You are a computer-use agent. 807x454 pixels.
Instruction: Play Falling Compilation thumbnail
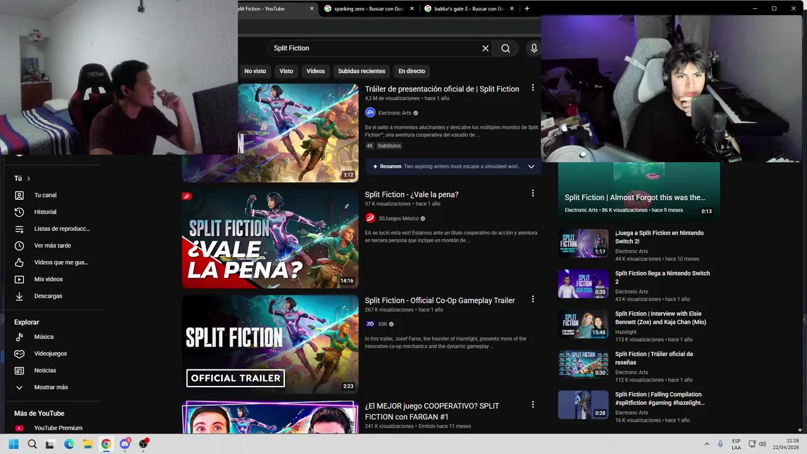point(583,405)
